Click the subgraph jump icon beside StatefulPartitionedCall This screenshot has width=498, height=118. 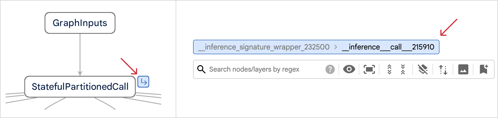143,82
